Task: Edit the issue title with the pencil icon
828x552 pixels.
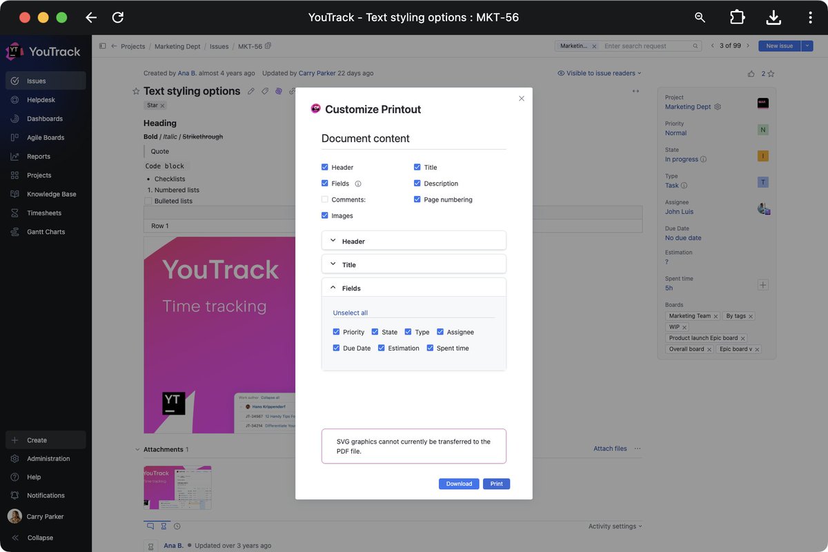Action: 250,90
